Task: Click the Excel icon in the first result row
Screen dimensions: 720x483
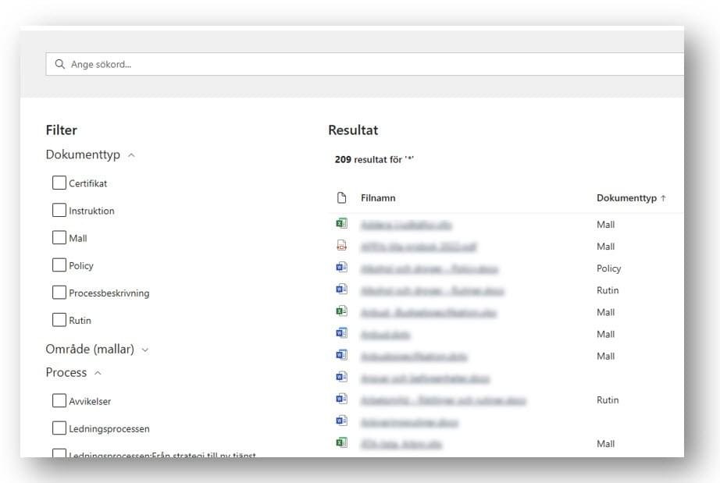Action: (x=340, y=225)
